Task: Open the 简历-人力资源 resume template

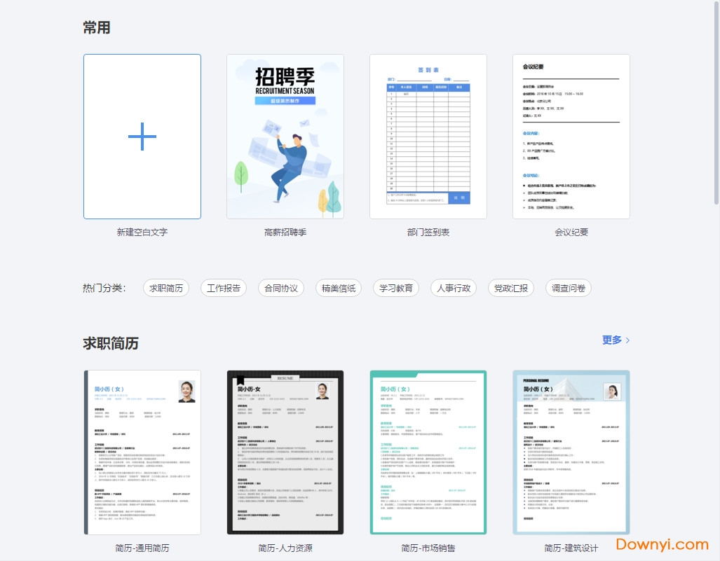Action: tap(285, 452)
